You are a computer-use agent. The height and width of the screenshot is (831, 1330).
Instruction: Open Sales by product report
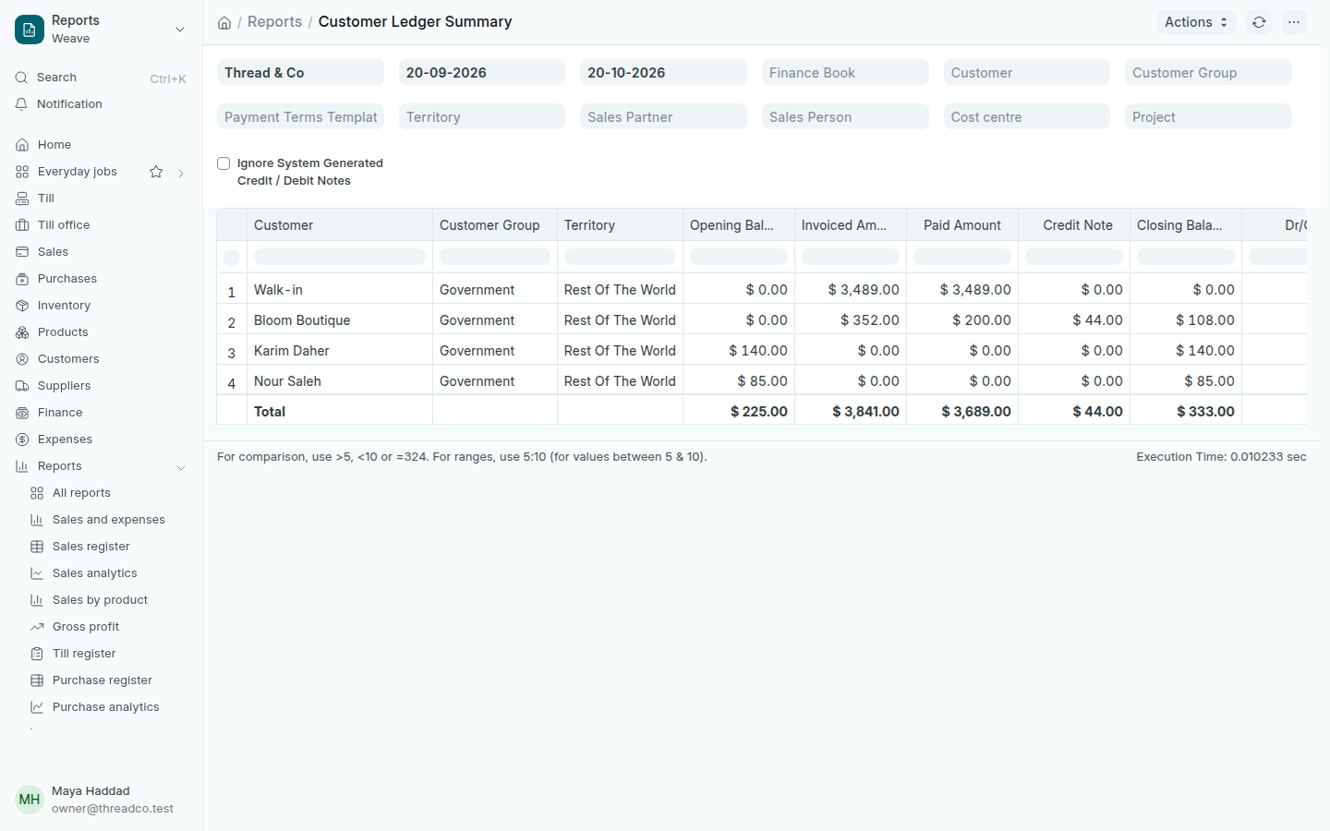tap(100, 600)
